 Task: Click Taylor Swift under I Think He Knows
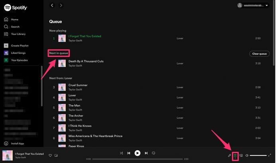(x=75, y=130)
